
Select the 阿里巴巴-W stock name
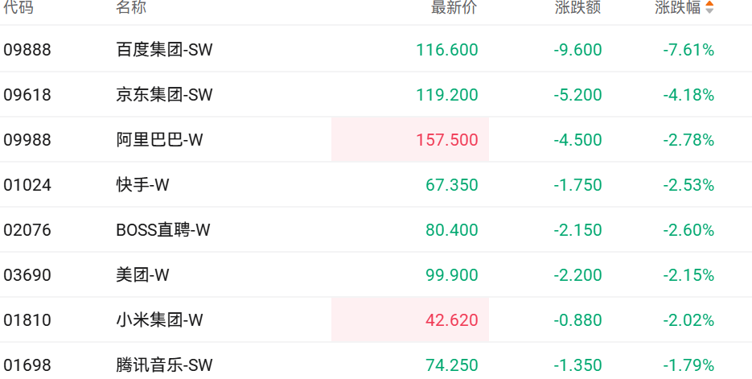159,140
